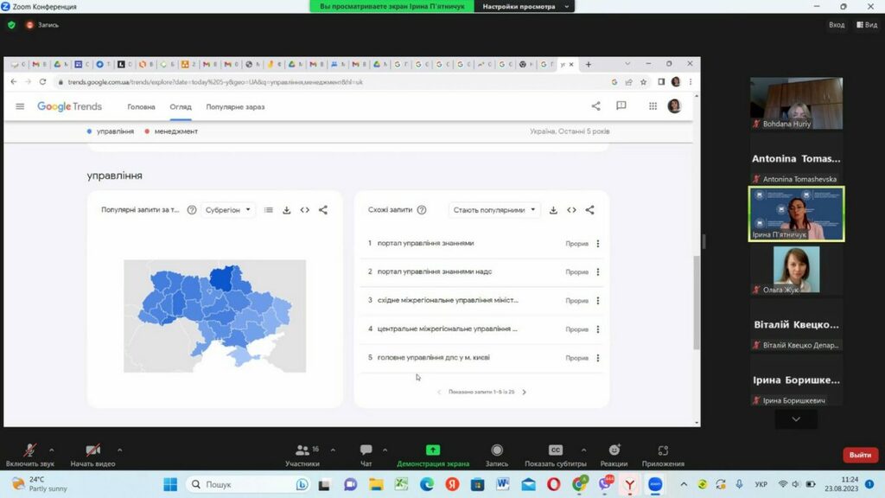Expand 'Настройки просмотра' view options

[526, 6]
